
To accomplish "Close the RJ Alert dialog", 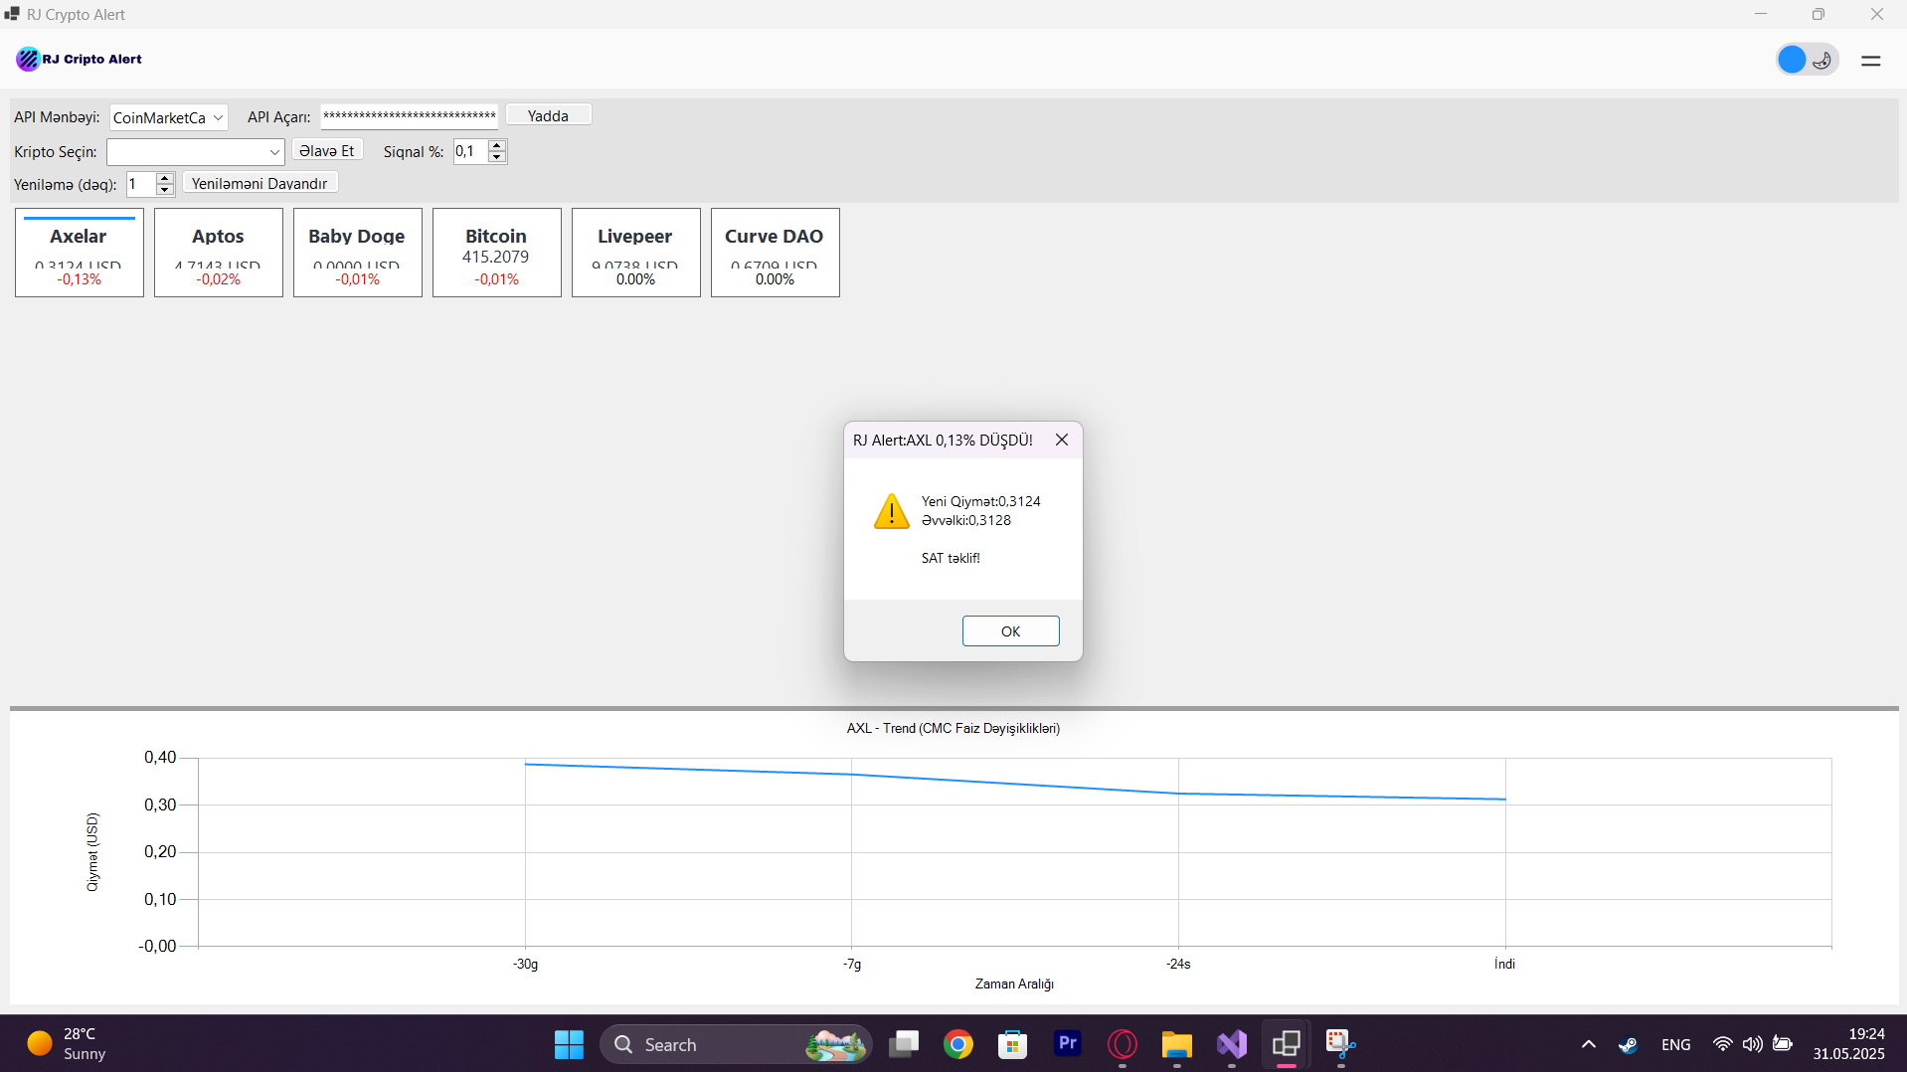I will tap(1061, 440).
